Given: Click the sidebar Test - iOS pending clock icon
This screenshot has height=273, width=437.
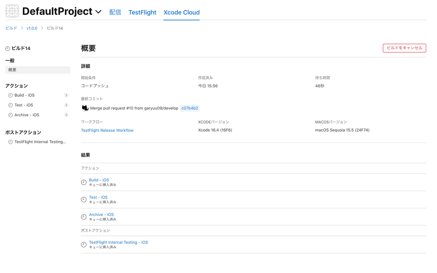Looking at the screenshot, I should coord(11,105).
